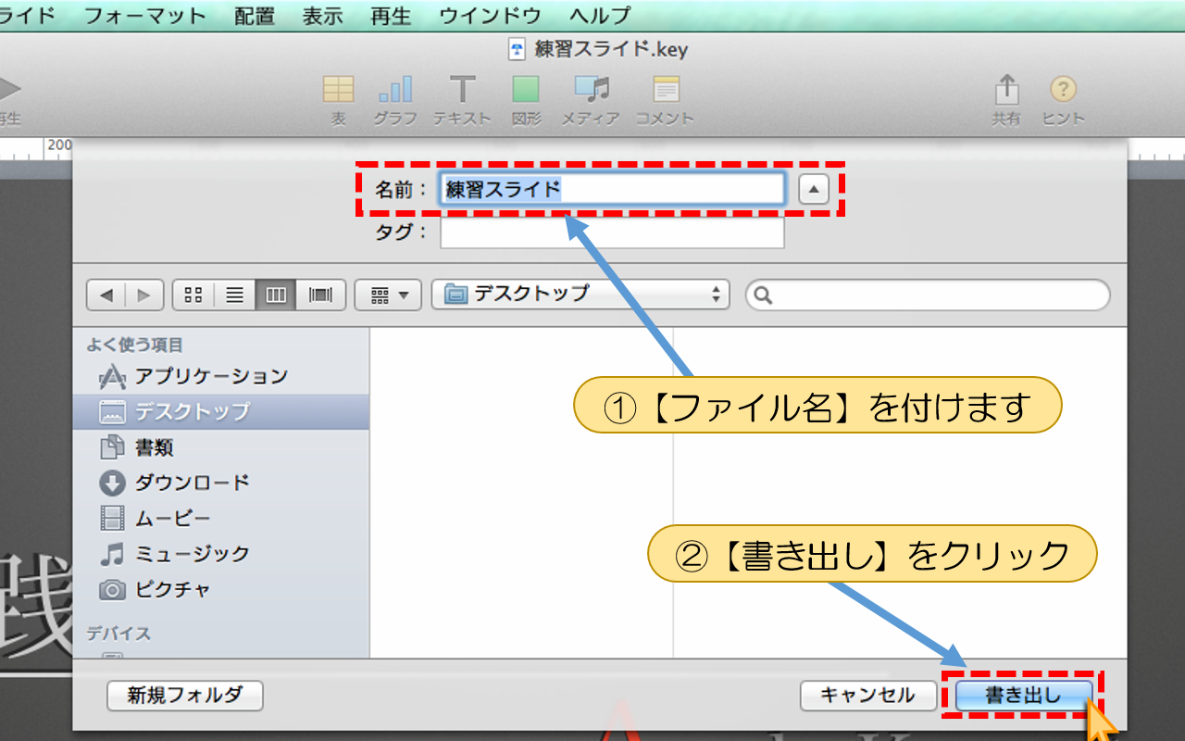Switch to Cover Flow view
The width and height of the screenshot is (1185, 741).
[320, 295]
